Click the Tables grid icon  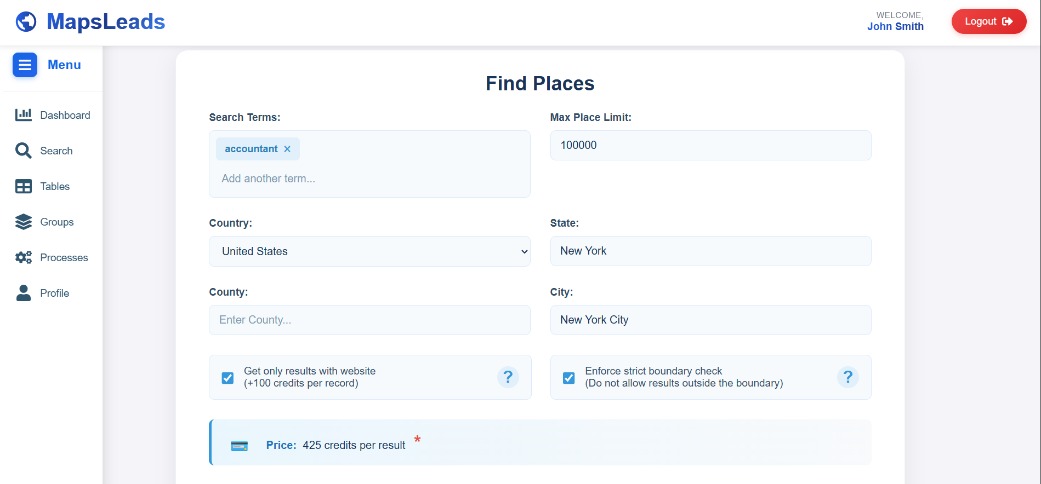pyautogui.click(x=24, y=186)
